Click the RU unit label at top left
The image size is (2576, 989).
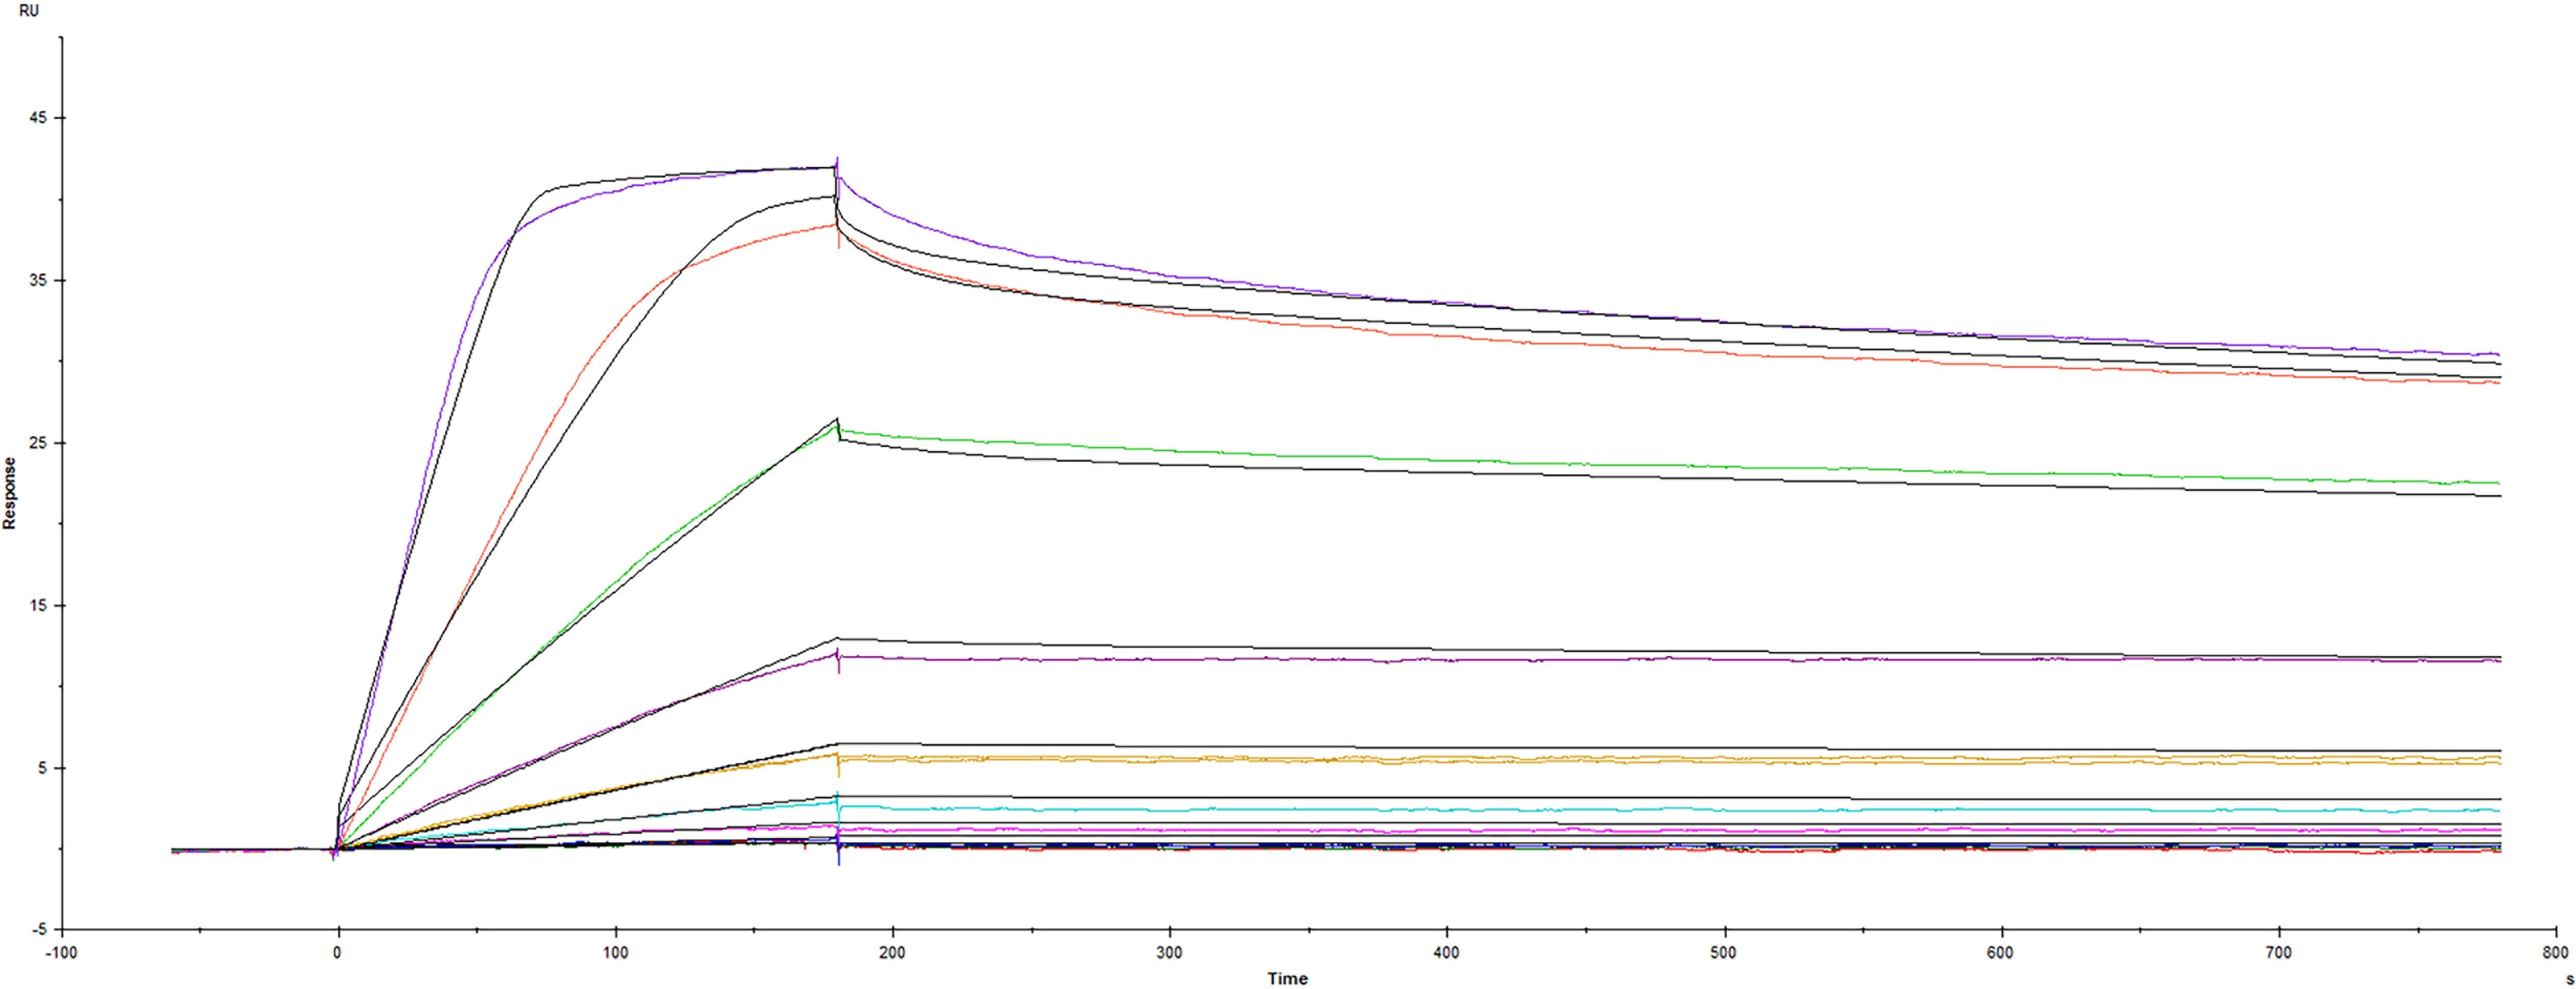coord(29,11)
